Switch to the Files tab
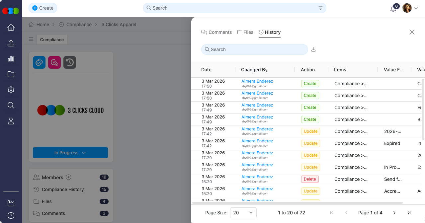425x223 pixels. coord(245,32)
